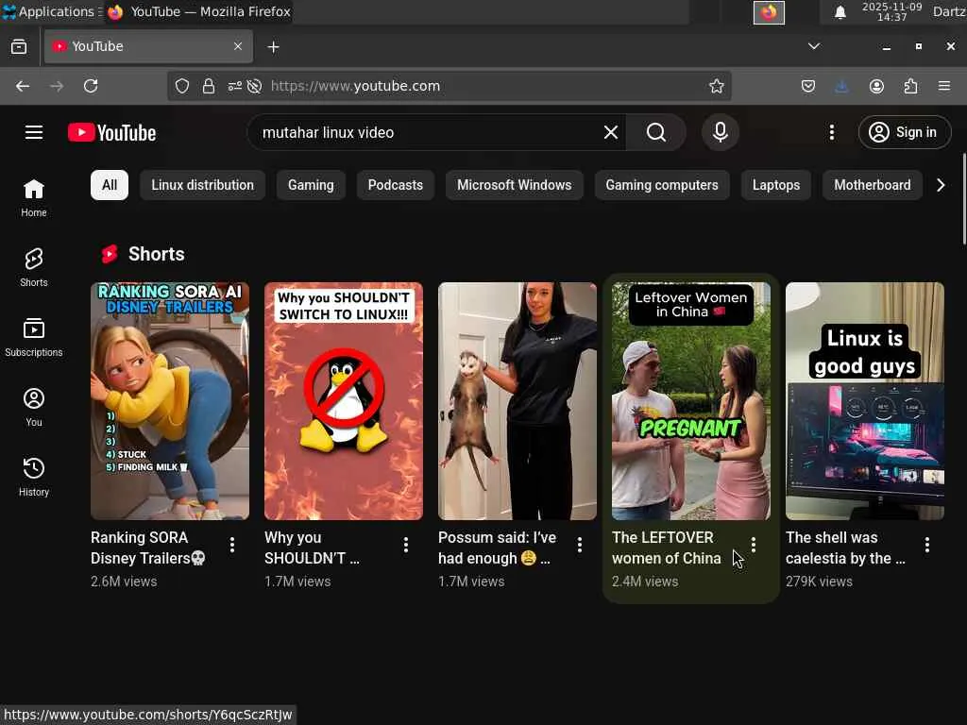
Task: Open History in the sidebar
Action: point(34,477)
